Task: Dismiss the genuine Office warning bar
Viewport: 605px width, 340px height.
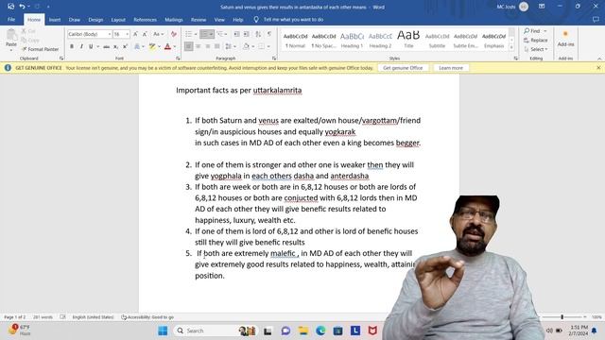Action: point(598,68)
